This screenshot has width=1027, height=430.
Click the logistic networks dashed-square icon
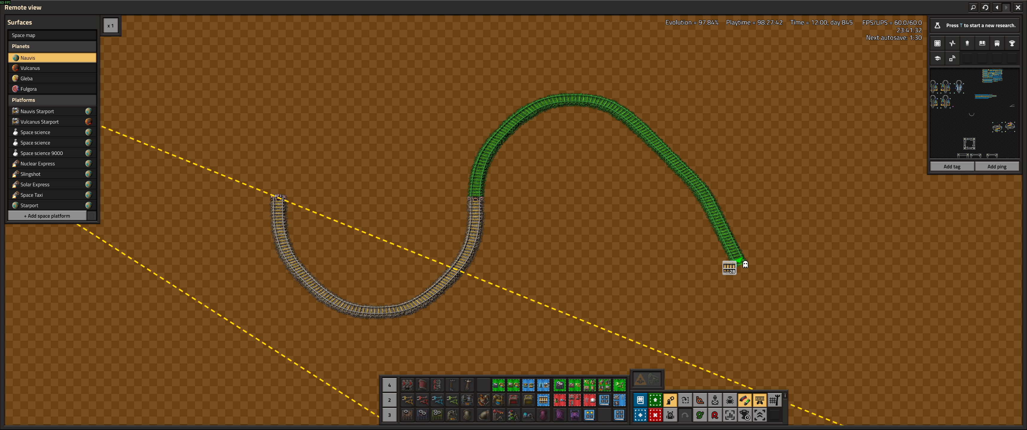point(937,43)
